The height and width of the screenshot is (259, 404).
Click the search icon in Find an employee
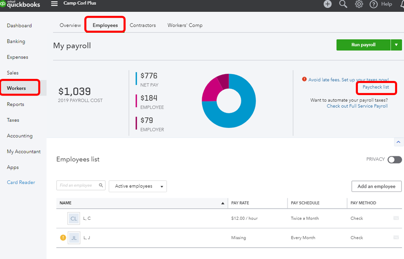click(101, 185)
